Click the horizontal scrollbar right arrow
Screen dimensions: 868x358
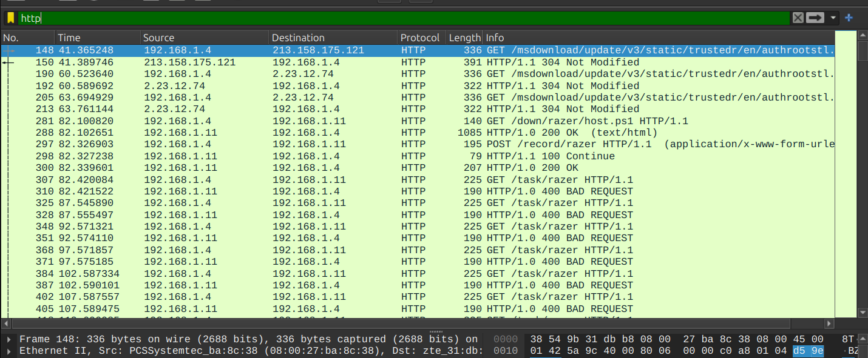click(x=829, y=323)
